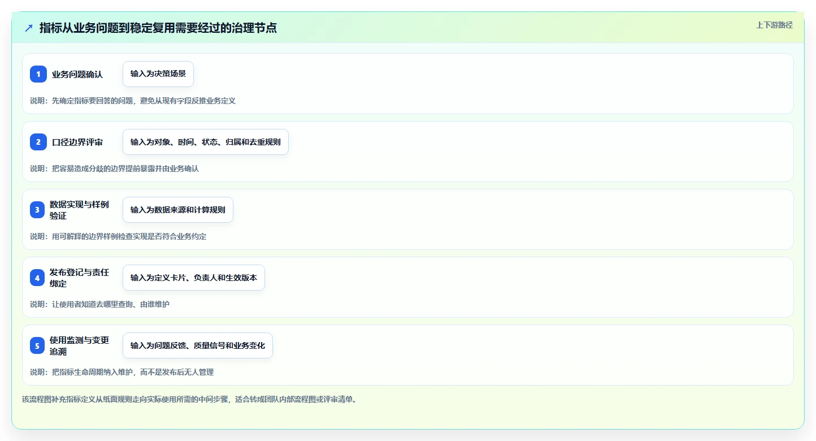Select the step title '业务问题确认'
The width and height of the screenshot is (816, 441).
[77, 74]
